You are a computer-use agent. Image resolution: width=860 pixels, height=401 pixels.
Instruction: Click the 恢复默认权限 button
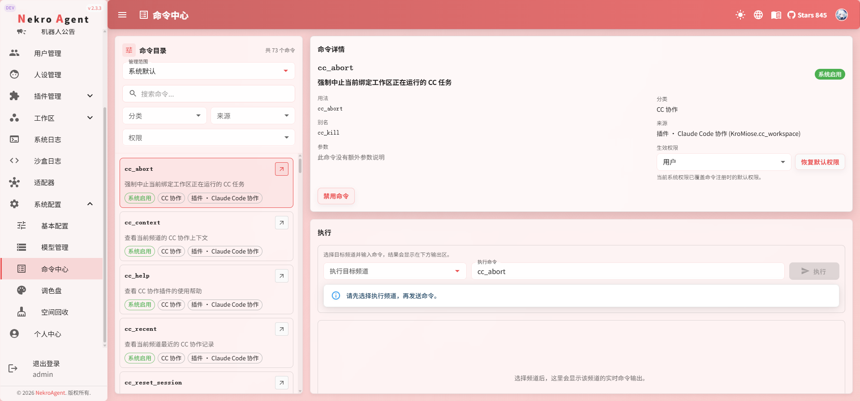click(820, 162)
